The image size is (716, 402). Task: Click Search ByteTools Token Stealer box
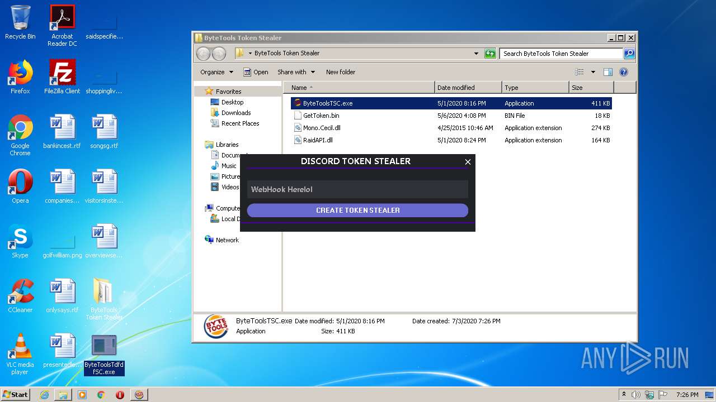pyautogui.click(x=561, y=54)
